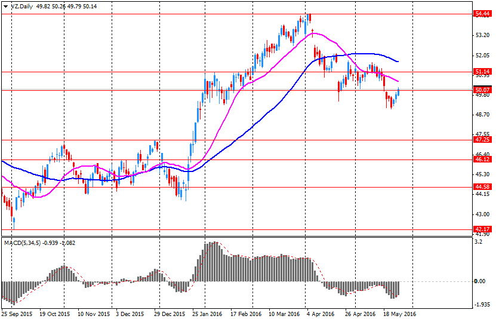Viewport: 496px width, 319px height.
Task: Open the chart menu triangle beside VZ,Daily
Action: [6, 7]
